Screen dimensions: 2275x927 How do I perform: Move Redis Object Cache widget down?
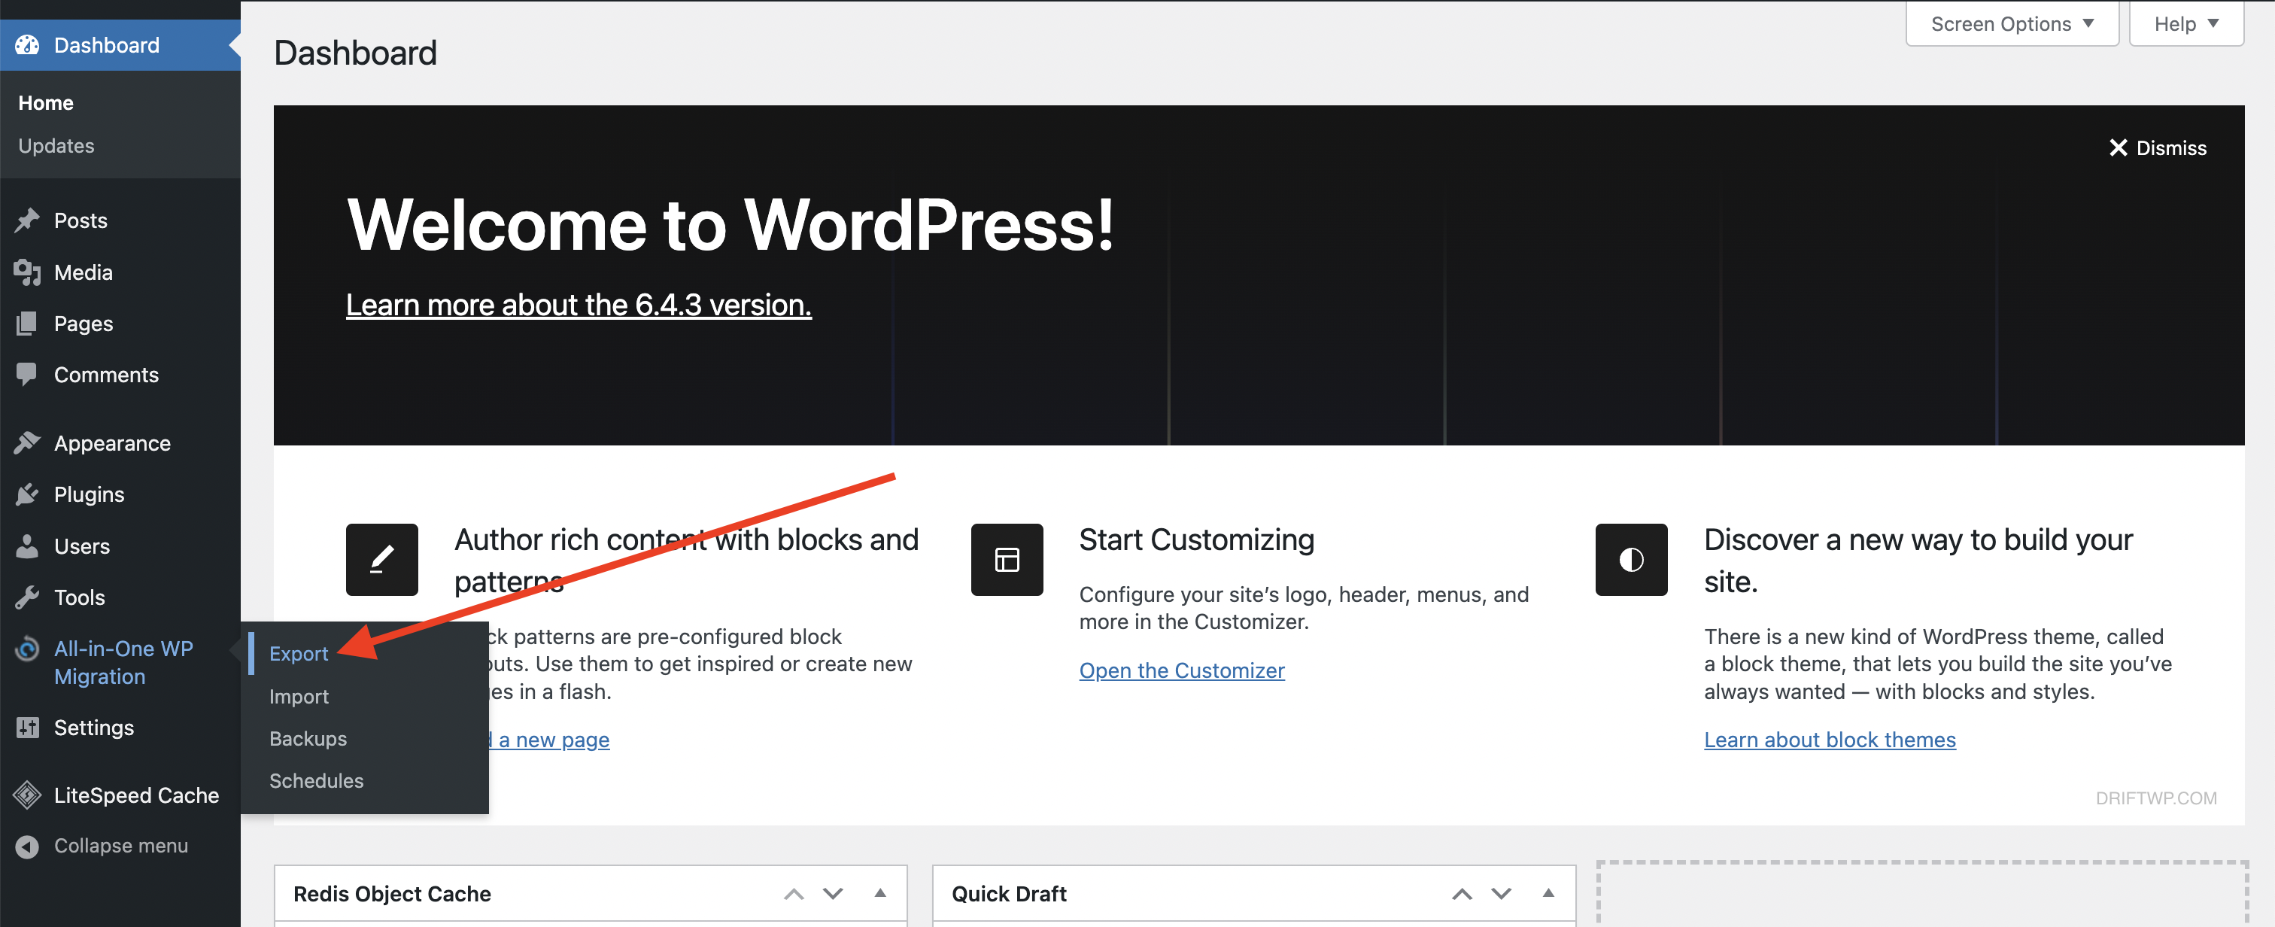tap(833, 895)
